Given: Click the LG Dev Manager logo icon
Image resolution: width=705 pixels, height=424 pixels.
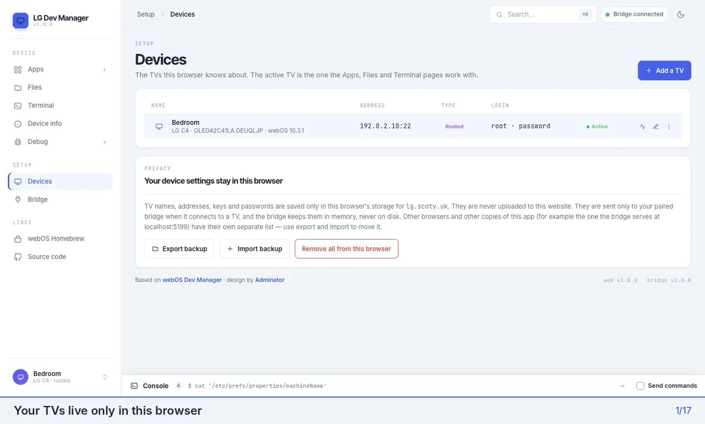Looking at the screenshot, I should point(20,21).
